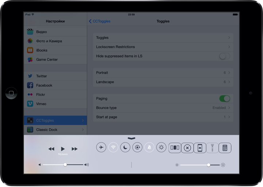The width and height of the screenshot is (263, 187).
Task: Skip to previous track
Action: 52,149
